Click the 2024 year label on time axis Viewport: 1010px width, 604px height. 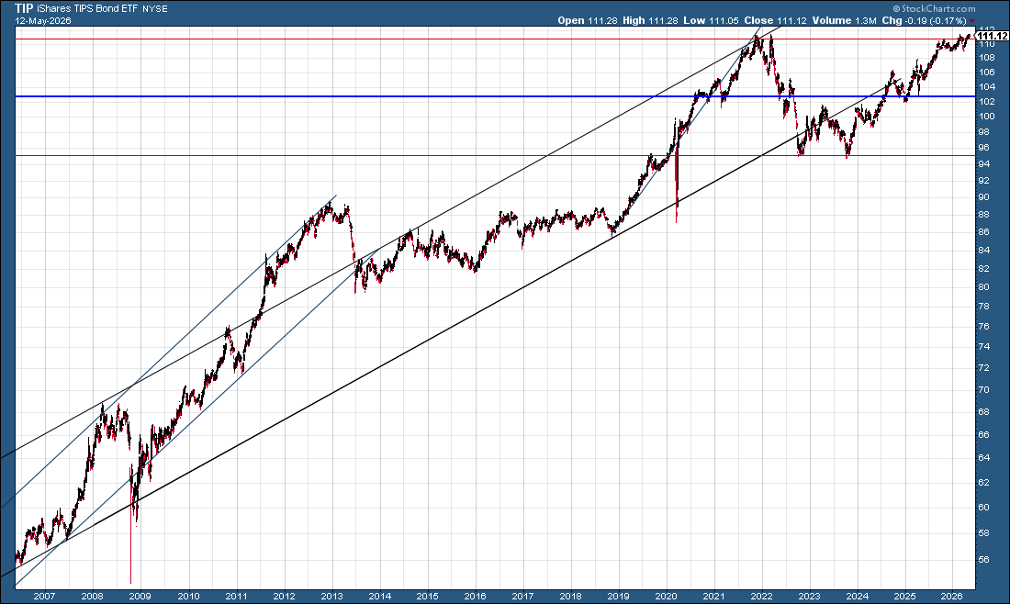tap(857, 597)
